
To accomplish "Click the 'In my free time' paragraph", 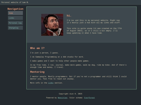I will pos(78,66).
